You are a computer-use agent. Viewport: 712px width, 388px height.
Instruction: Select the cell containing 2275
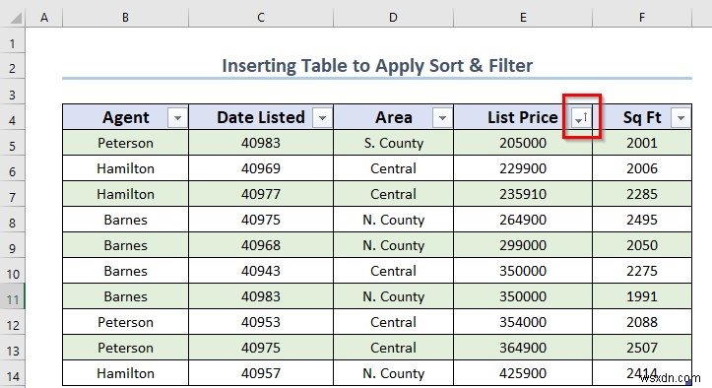point(642,271)
